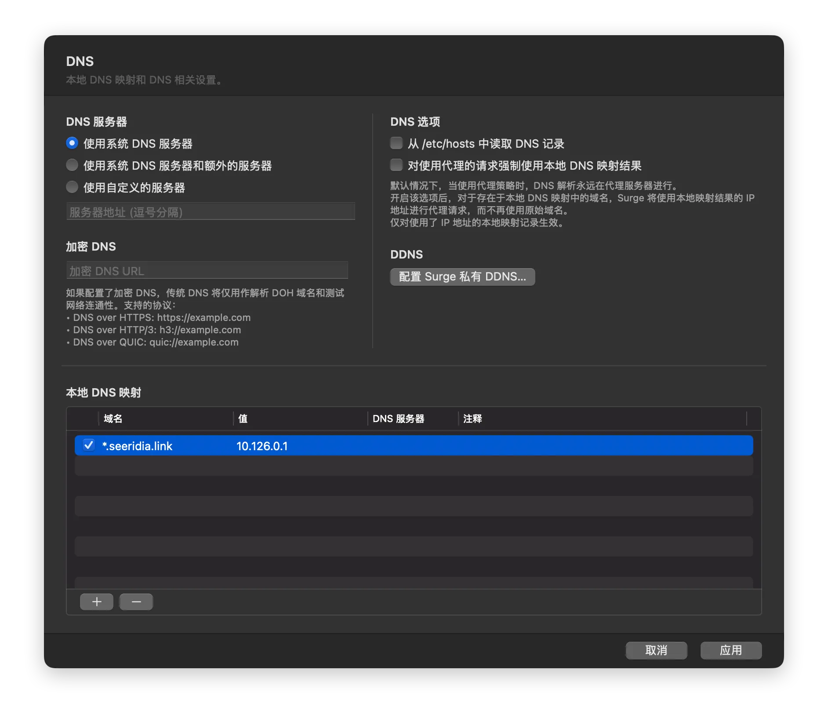The height and width of the screenshot is (721, 828).
Task: Click the empty row below seeridia.link entry
Action: pos(414,466)
